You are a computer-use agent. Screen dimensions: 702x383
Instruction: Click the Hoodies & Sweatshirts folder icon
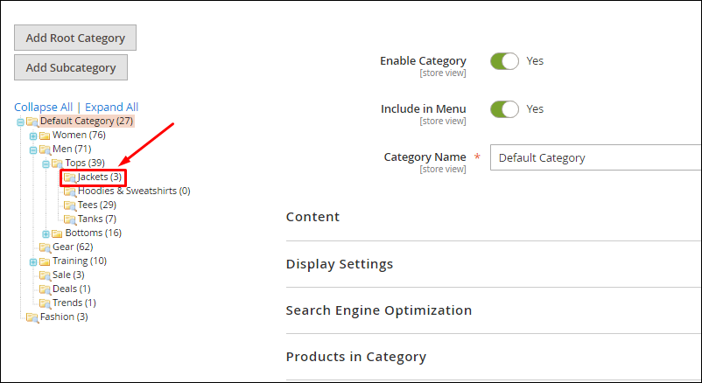click(x=69, y=191)
